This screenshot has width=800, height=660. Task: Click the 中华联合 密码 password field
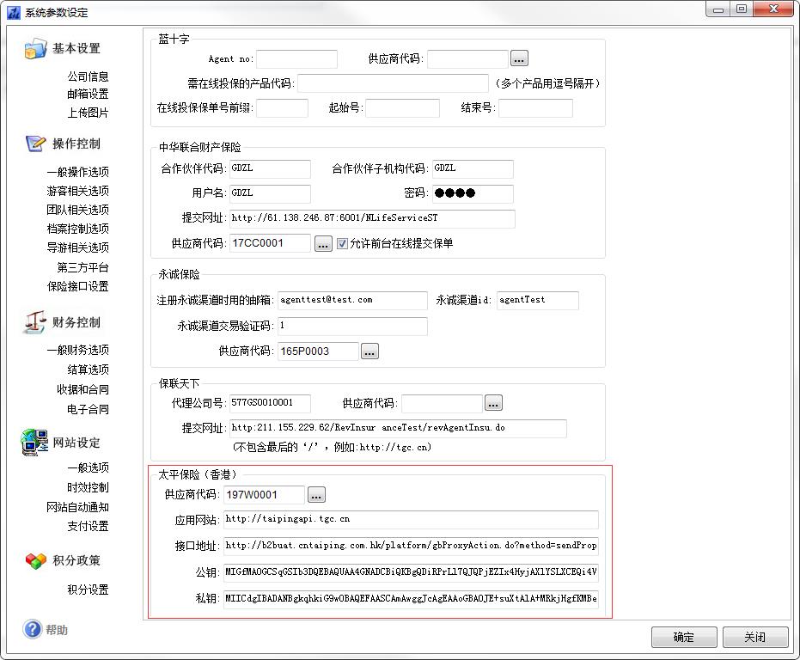pos(472,193)
